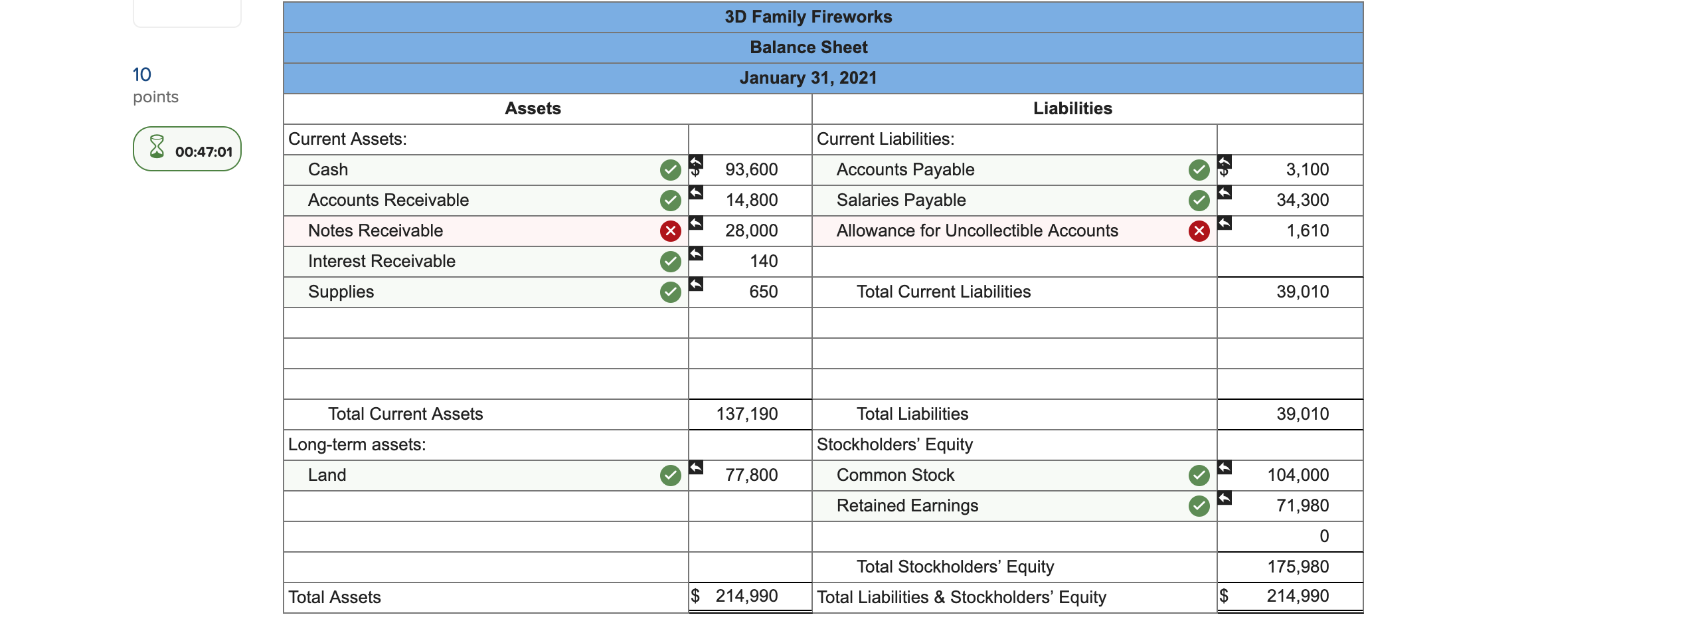Open the Notes Receivable account field
Screen dimensions: 1700x623
[x=486, y=231]
